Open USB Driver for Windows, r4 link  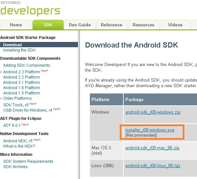pos(28,110)
